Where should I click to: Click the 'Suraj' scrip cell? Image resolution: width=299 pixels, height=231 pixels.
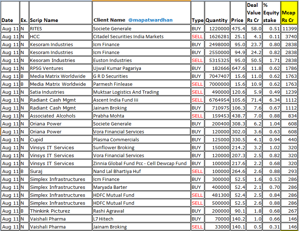click(x=61, y=172)
